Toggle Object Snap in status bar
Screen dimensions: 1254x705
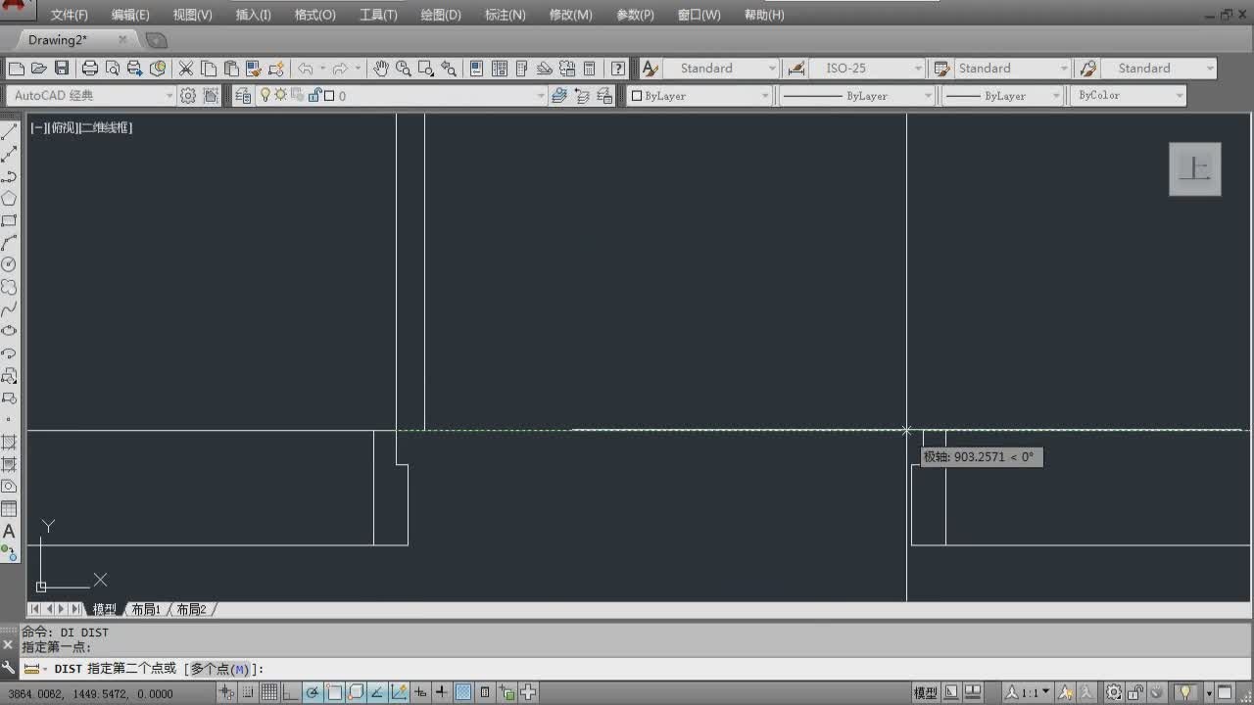point(334,693)
